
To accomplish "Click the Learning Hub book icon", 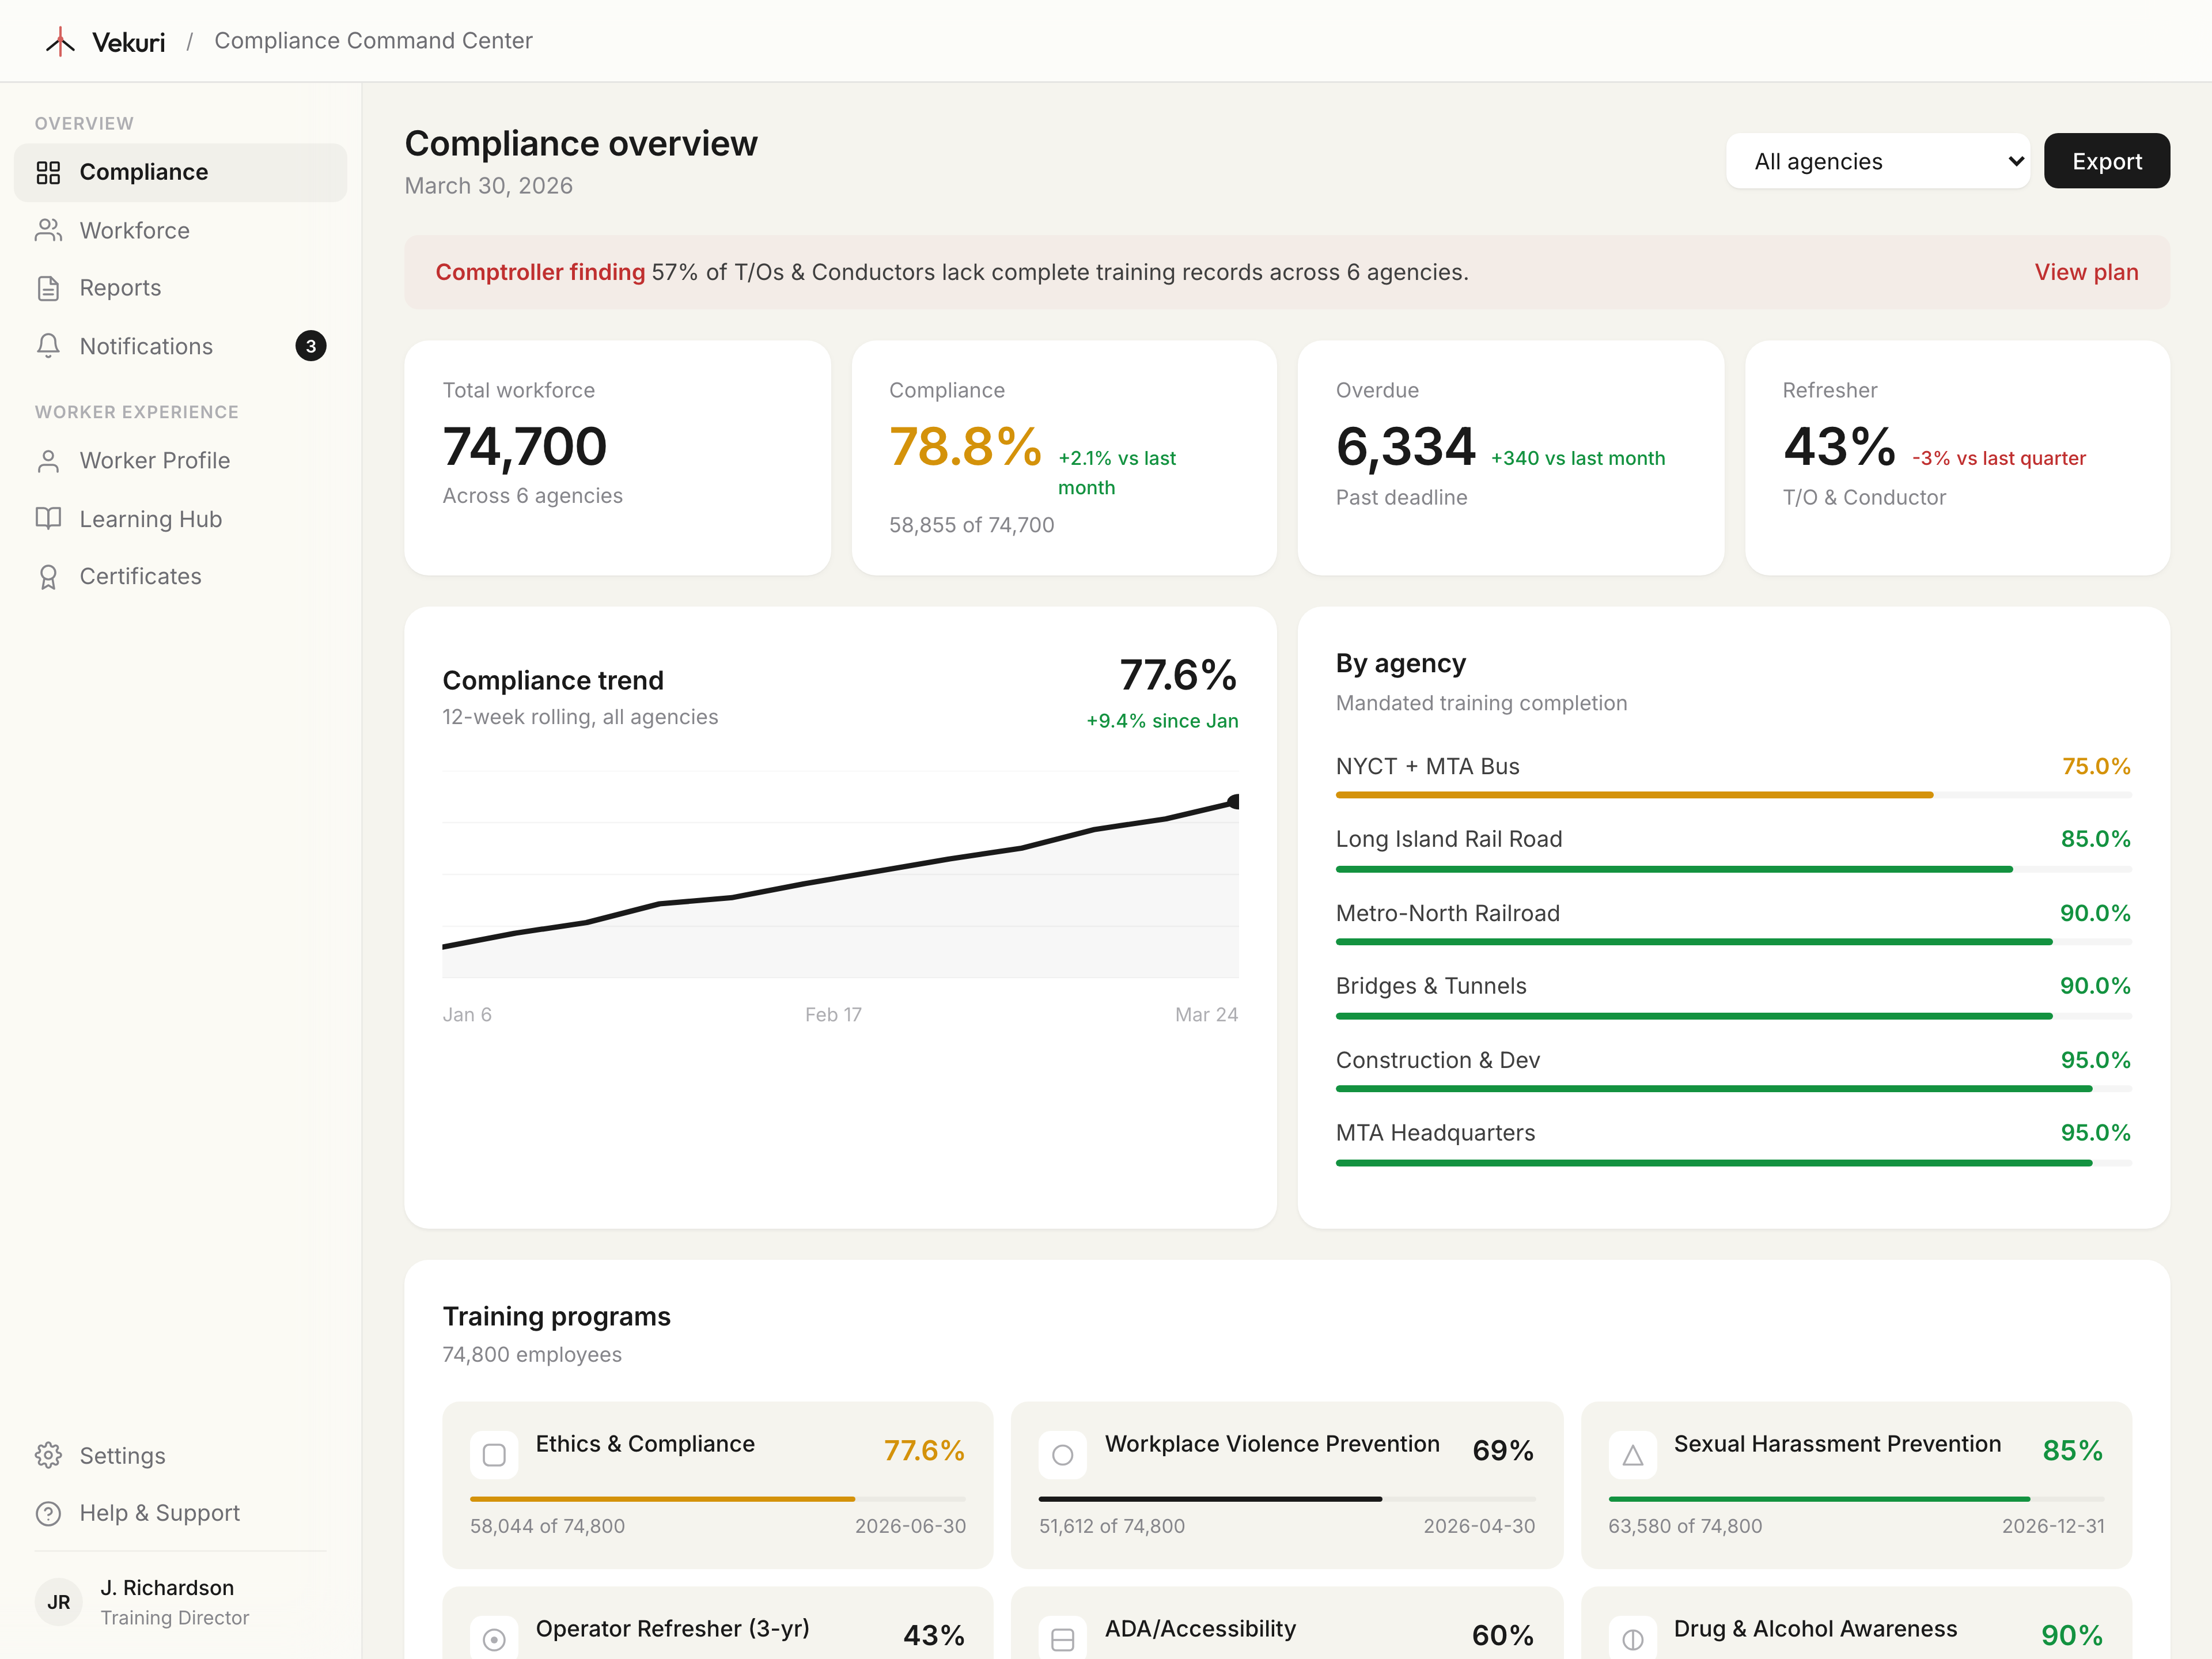I will [48, 519].
